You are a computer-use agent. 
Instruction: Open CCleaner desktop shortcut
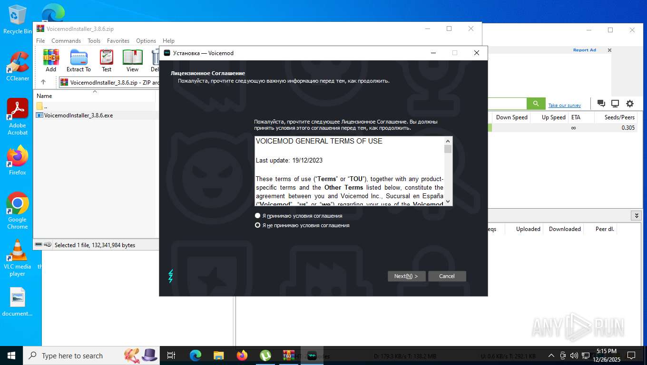18,67
